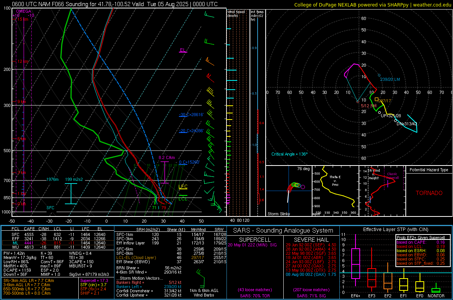Click the Theta-E v. Pres label
Image resolution: width=453 pixels, height=300 pixels.
[x=335, y=180]
